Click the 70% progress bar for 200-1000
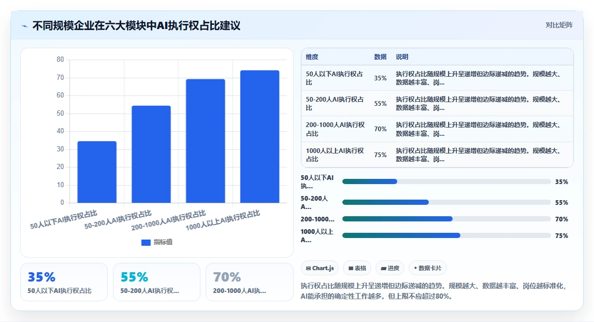 (446, 219)
